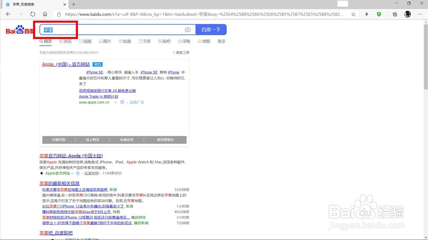Click 免费送货 in the gray bar

127,140
